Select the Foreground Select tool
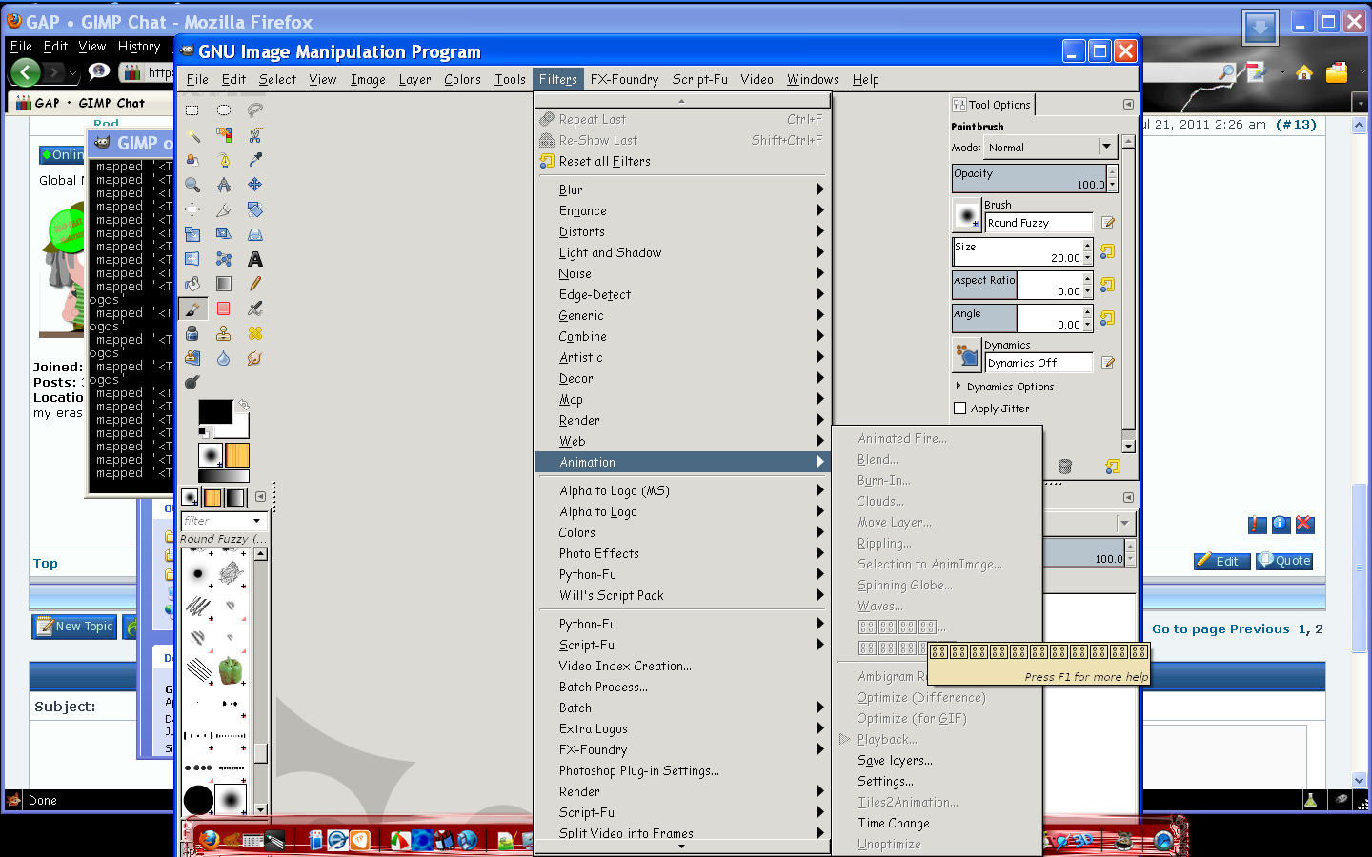 [x=192, y=160]
